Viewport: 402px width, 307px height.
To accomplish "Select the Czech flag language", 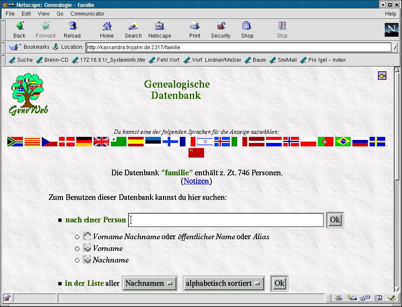I will 50,142.
